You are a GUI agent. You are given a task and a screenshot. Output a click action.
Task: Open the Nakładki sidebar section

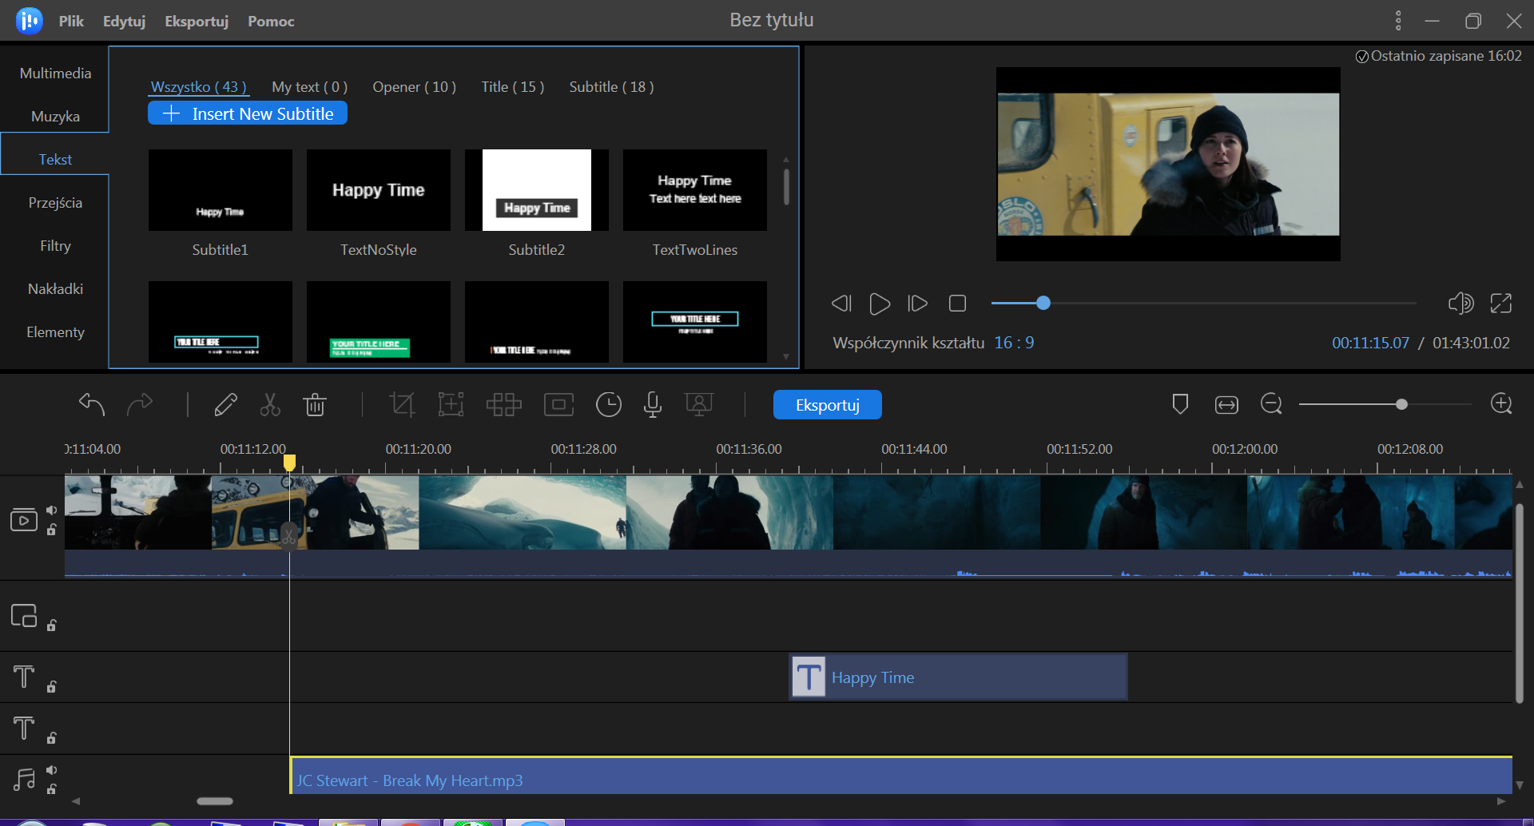pyautogui.click(x=55, y=289)
